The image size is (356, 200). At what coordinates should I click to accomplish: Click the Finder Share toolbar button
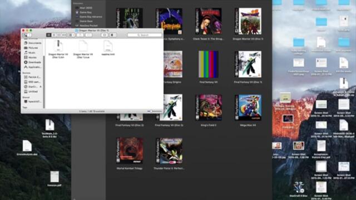click(x=80, y=35)
